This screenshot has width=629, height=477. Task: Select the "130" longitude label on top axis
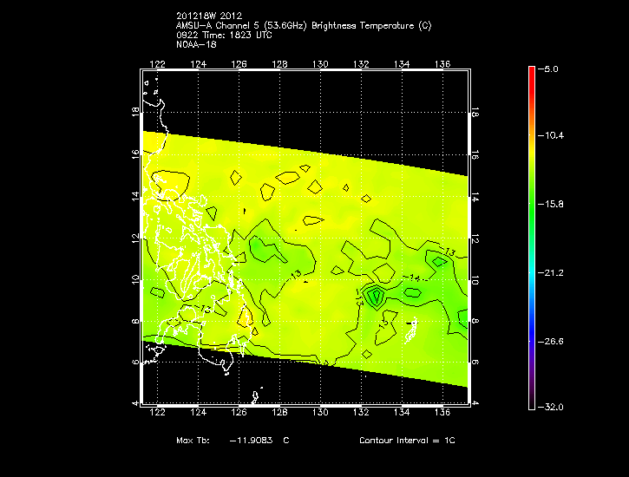[320, 64]
